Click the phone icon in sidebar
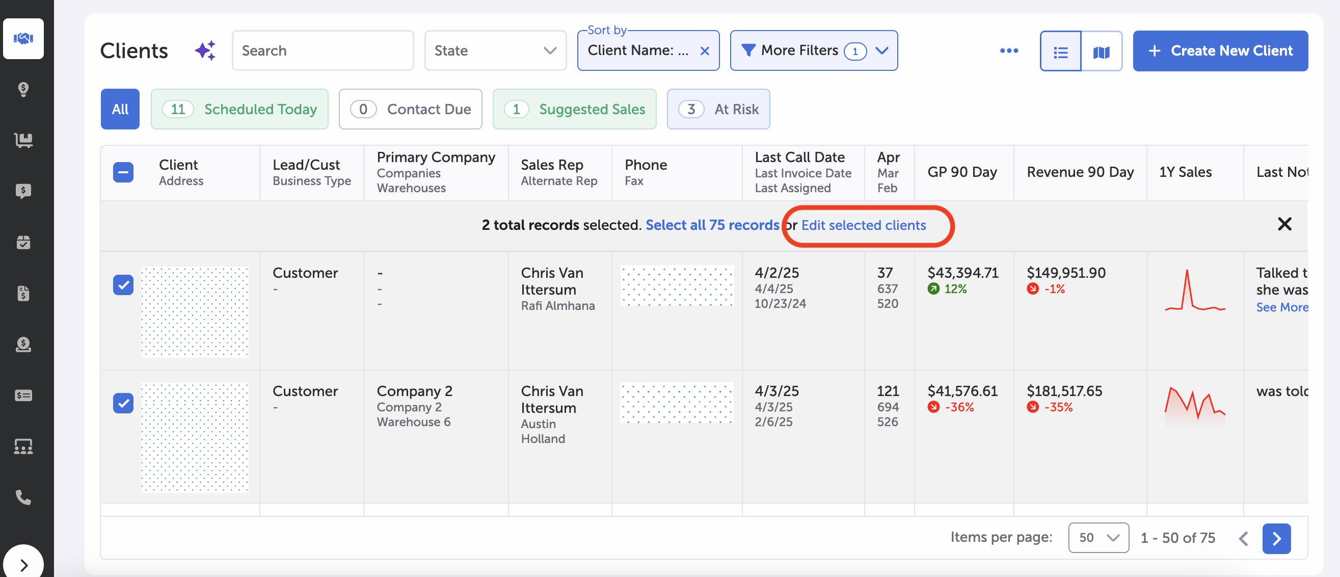The width and height of the screenshot is (1340, 577). 23,497
